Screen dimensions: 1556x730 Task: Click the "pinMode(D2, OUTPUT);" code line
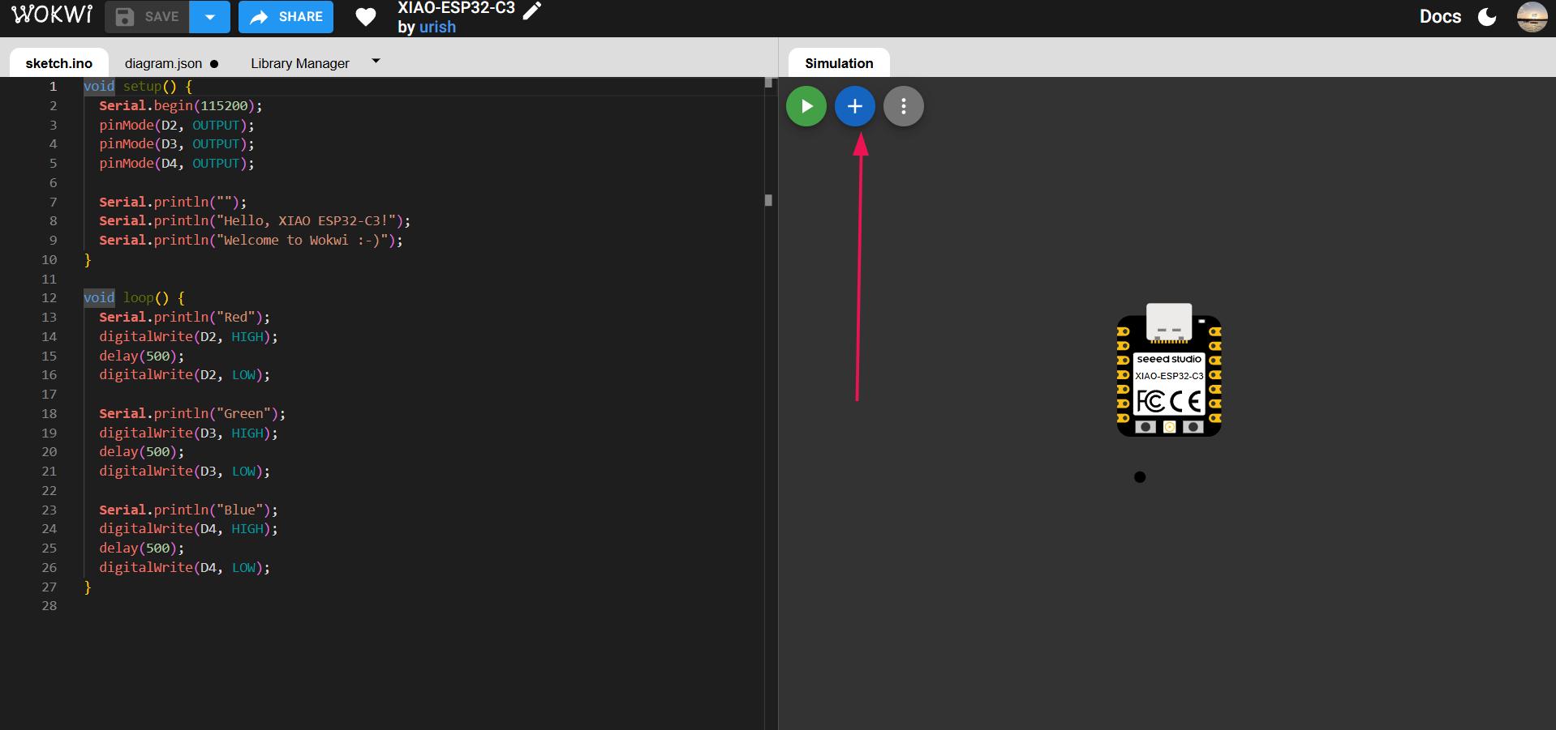[x=177, y=125]
